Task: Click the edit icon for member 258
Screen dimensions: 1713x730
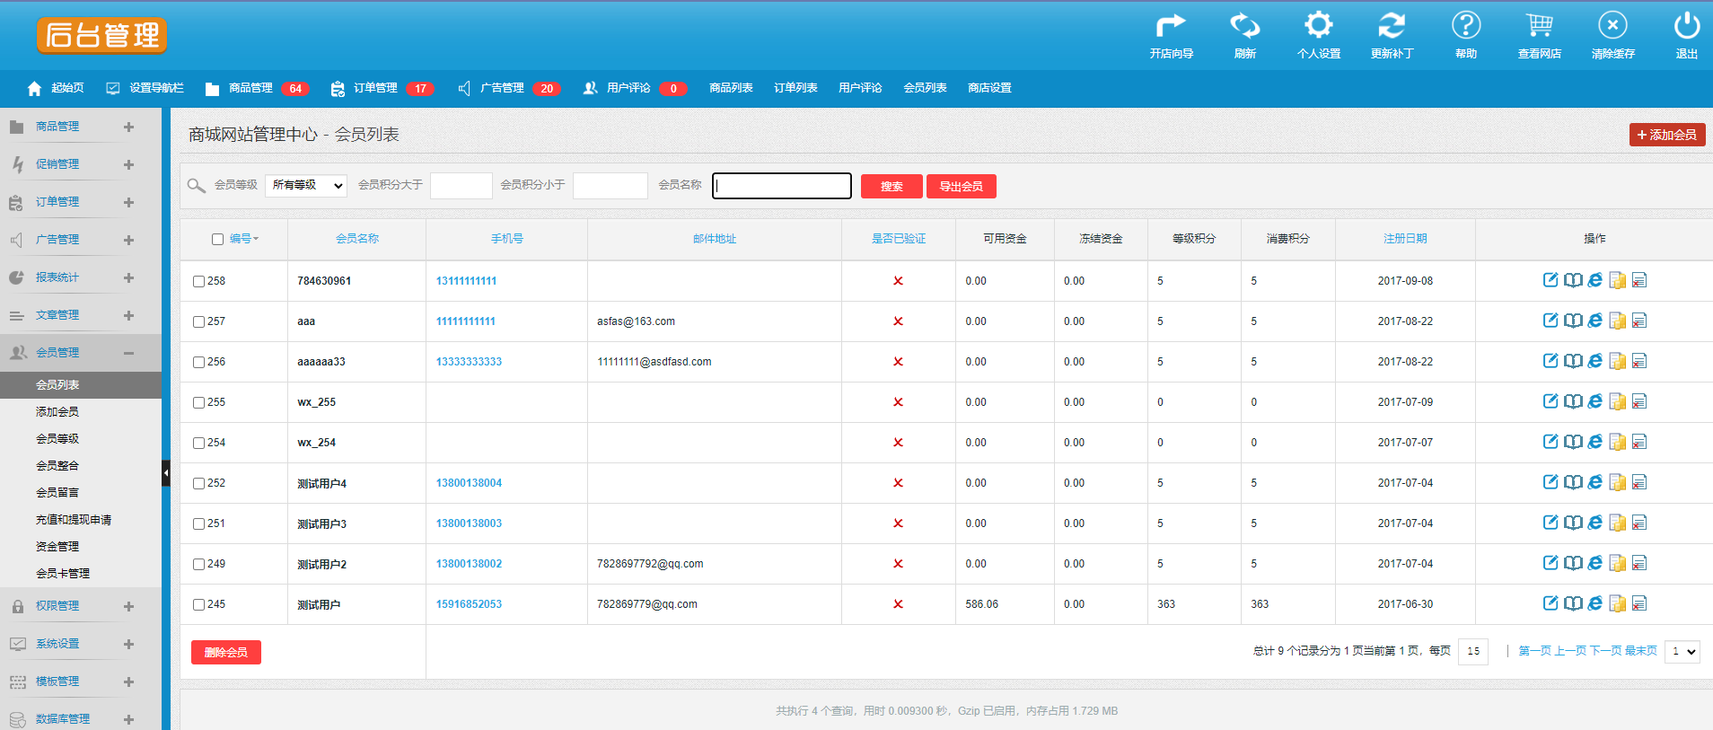Action: coord(1550,280)
